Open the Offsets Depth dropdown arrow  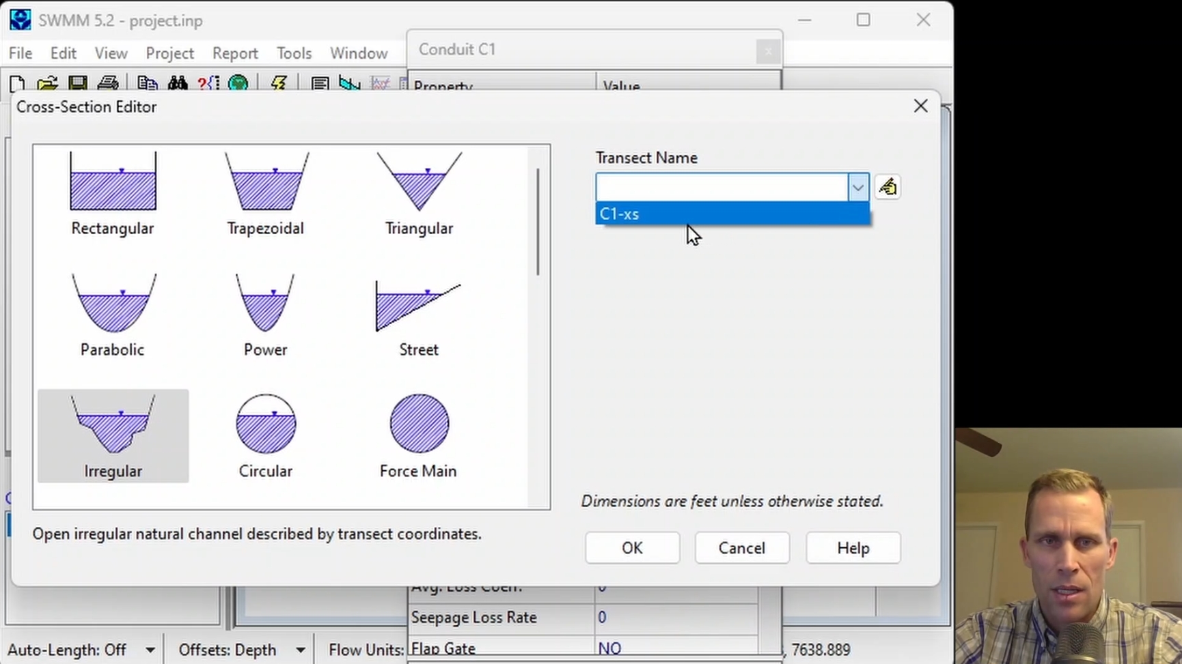[301, 650]
